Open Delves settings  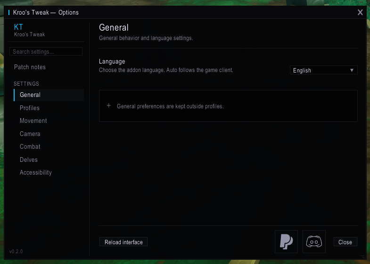(x=29, y=160)
